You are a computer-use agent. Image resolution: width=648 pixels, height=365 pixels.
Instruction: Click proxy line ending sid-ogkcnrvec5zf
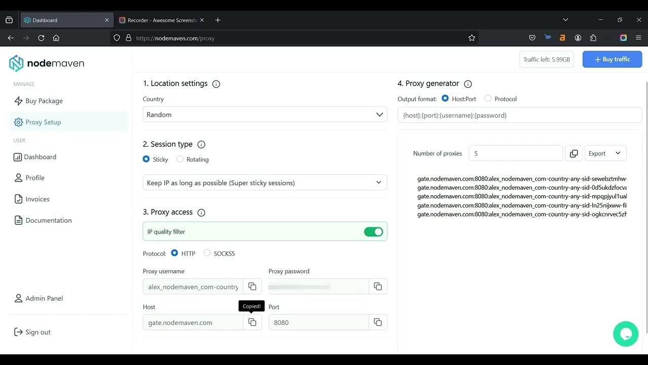[x=522, y=214]
